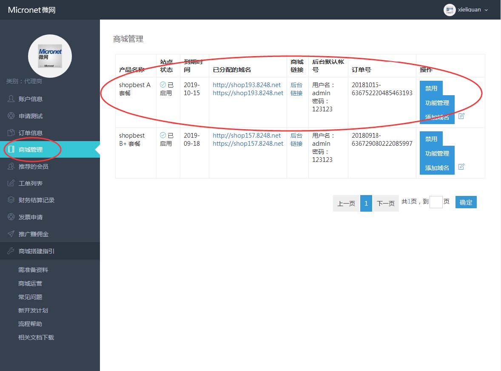Click the 订单号 column header
501x371 pixels.
(x=361, y=70)
